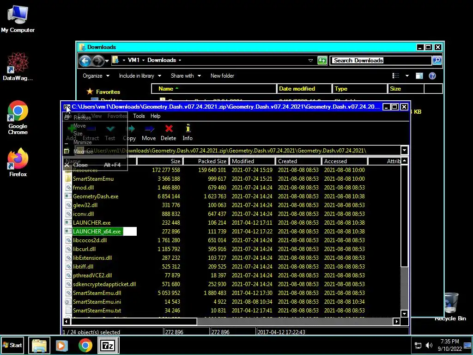473x355 pixels.
Task: Click the search magnifier in Downloads window
Action: pyautogui.click(x=437, y=61)
